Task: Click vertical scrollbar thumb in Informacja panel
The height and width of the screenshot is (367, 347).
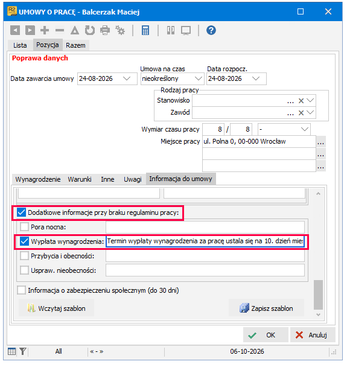Action: click(318, 295)
